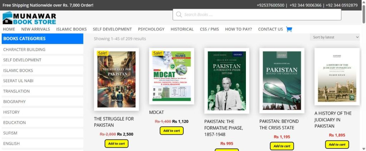Viewport: 366px width, 151px height.
Task: Open EDUCATION category
Action: click(43, 122)
